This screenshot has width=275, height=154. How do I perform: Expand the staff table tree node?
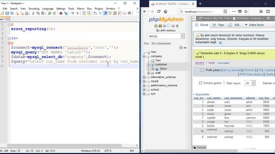[x=148, y=73]
